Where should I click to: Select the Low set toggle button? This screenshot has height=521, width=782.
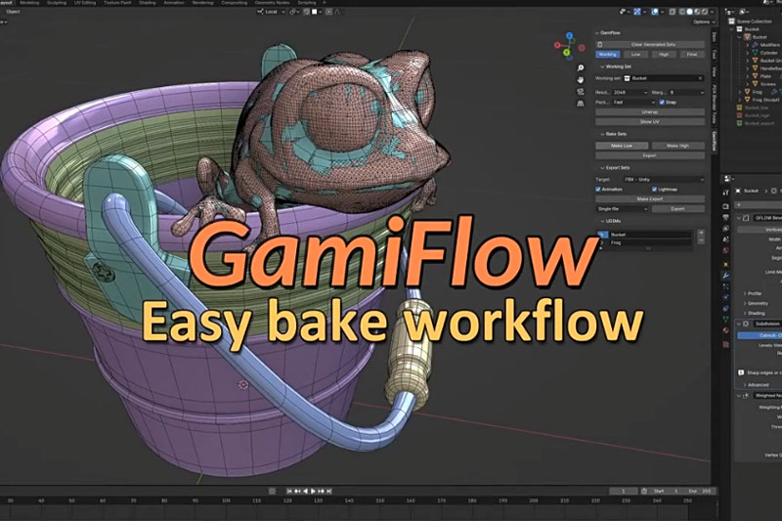(635, 55)
